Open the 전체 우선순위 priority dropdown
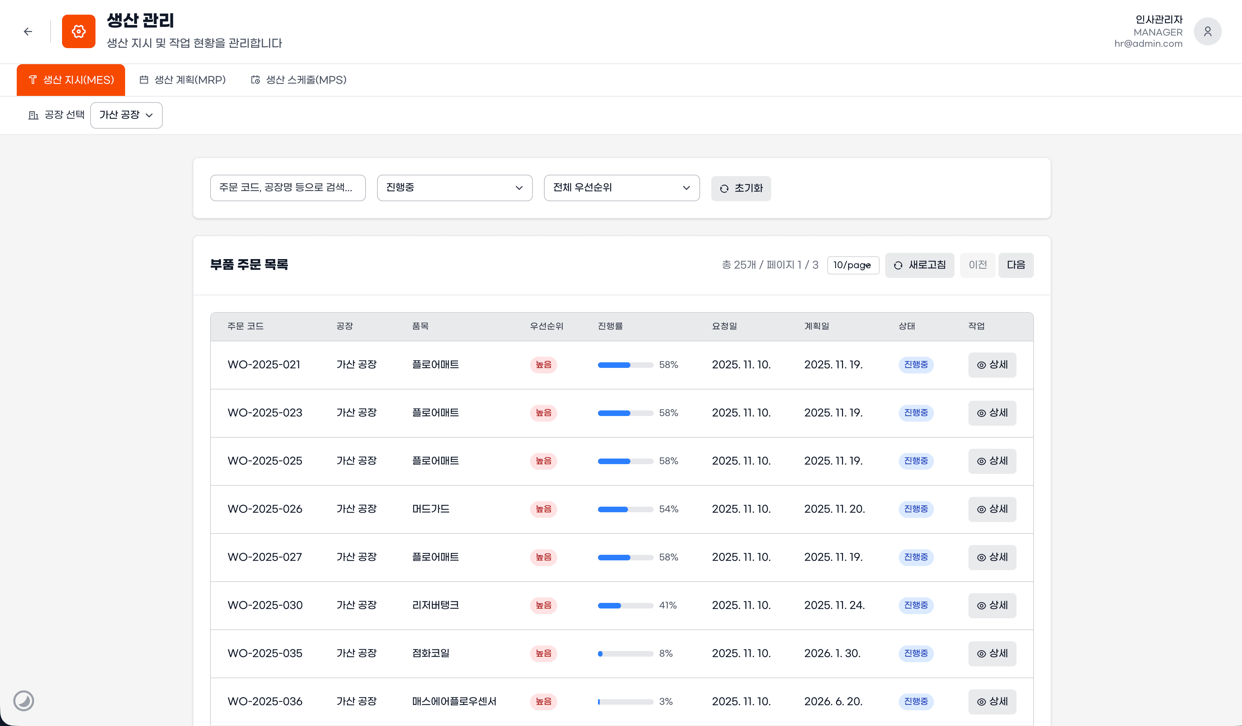This screenshot has height=726, width=1242. tap(621, 187)
